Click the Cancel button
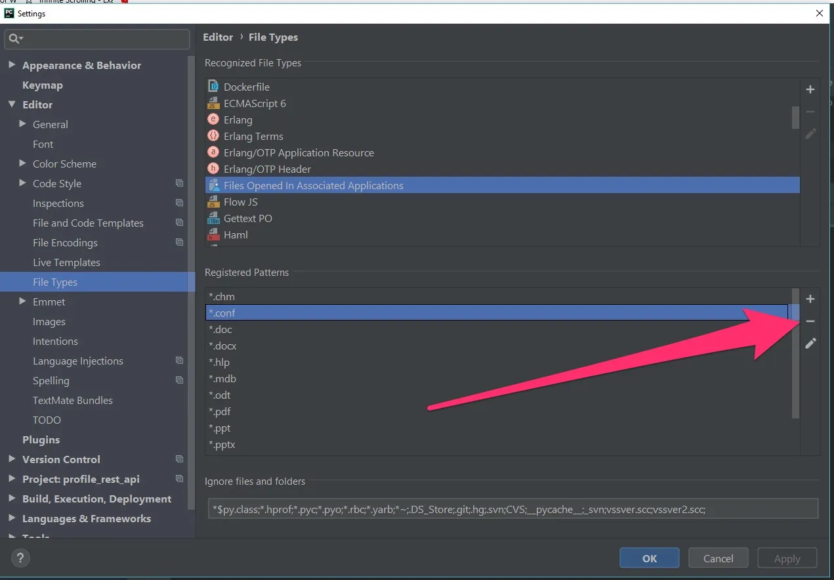Image resolution: width=834 pixels, height=580 pixels. (719, 558)
